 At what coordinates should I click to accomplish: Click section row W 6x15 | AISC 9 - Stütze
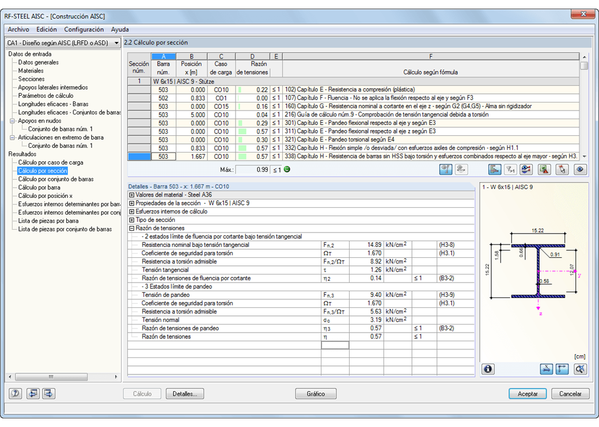tap(354, 81)
